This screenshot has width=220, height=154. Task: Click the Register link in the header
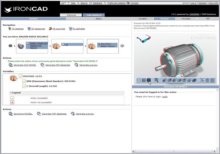pyautogui.click(x=202, y=3)
